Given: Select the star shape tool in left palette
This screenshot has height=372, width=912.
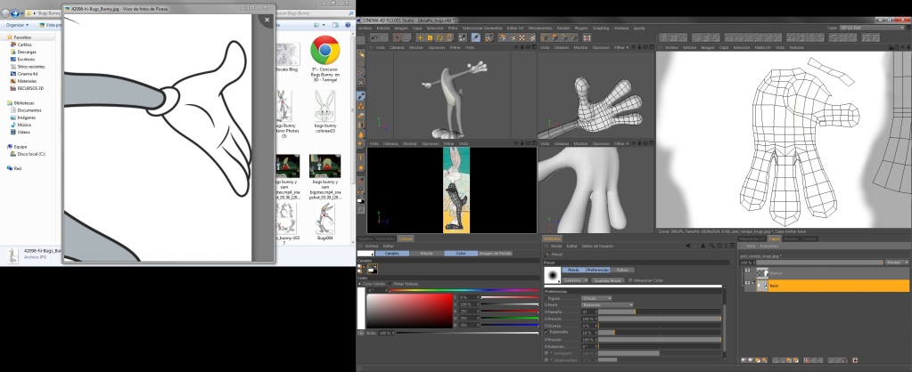Looking at the screenshot, I should (x=361, y=167).
